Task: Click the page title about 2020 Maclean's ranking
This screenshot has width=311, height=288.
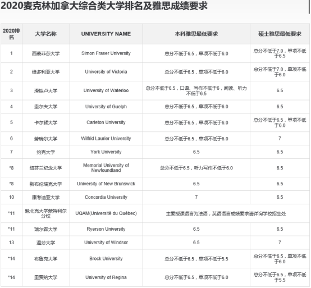Action: click(x=104, y=6)
